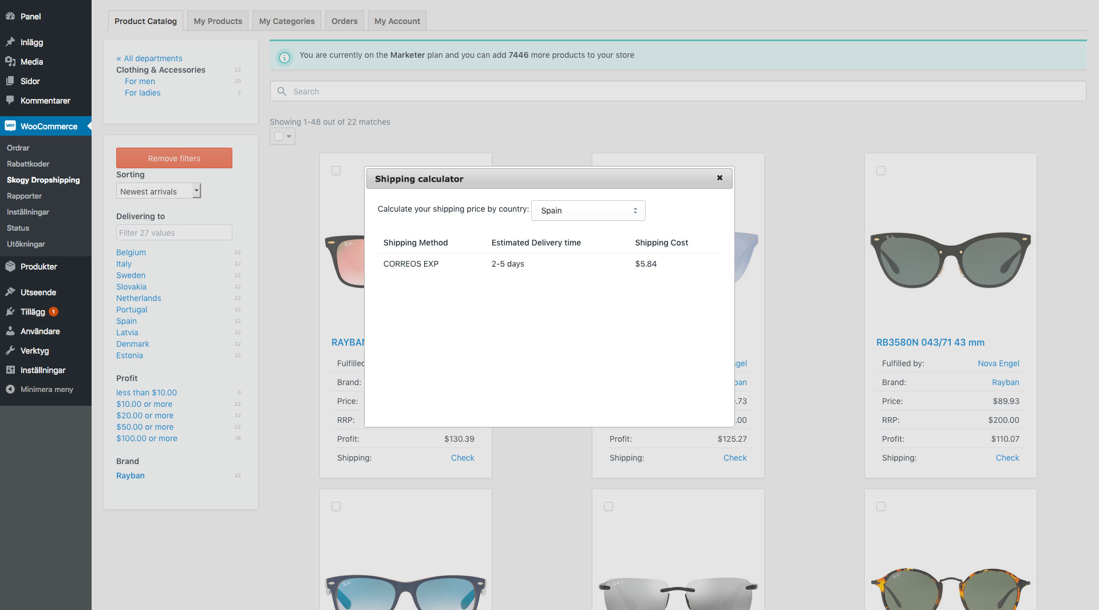1099x610 pixels.
Task: Open Utökningar submenu item
Action: pos(26,244)
